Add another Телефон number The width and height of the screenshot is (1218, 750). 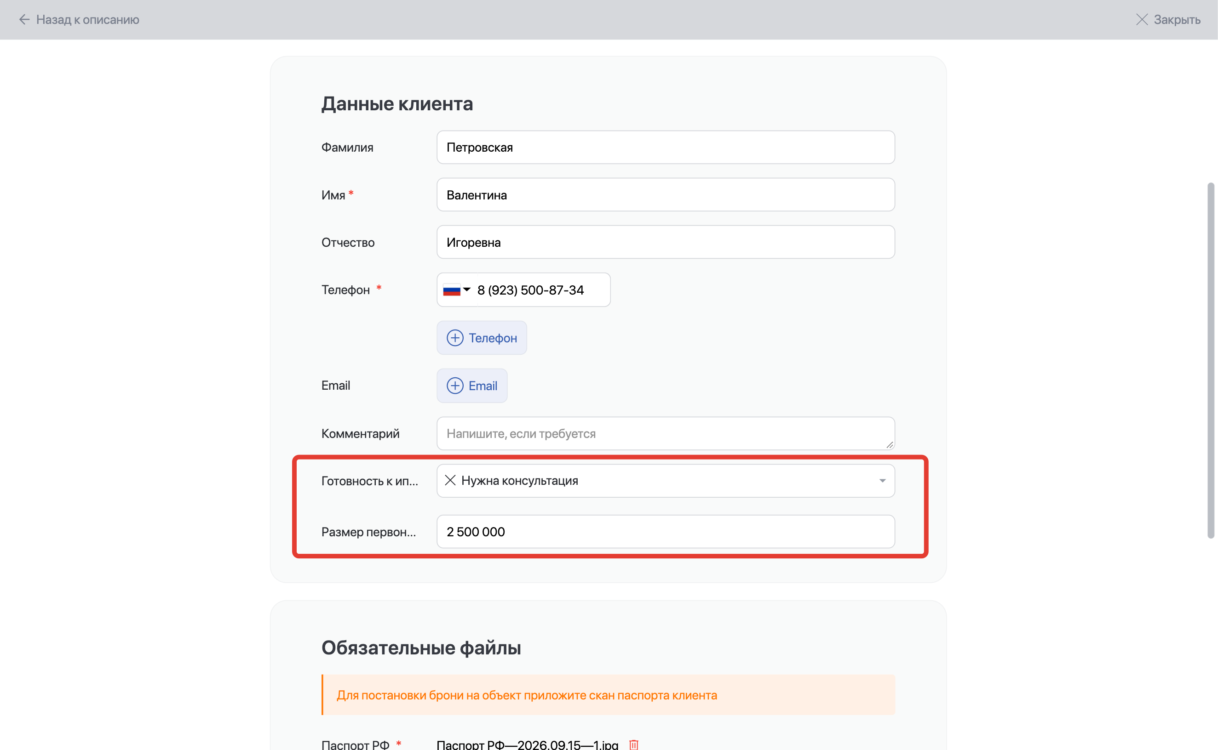point(482,338)
